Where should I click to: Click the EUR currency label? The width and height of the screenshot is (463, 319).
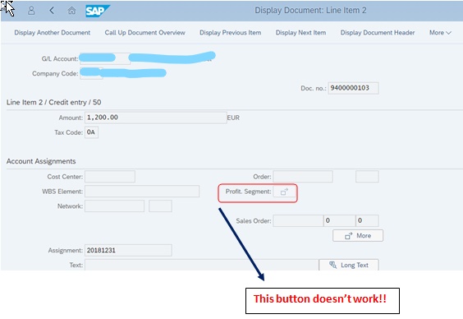point(233,118)
